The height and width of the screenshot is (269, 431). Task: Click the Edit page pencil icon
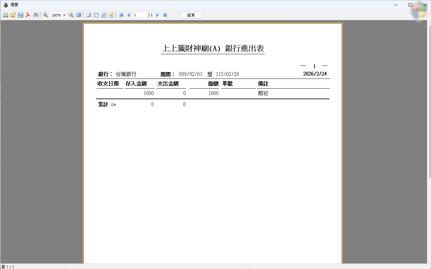[111, 15]
